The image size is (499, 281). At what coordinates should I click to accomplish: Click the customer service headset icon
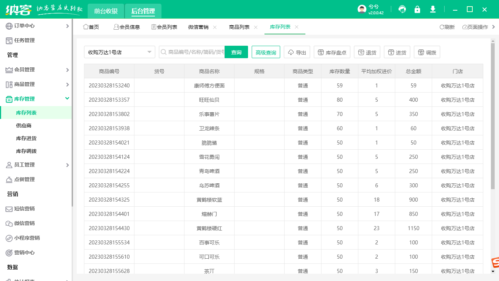click(402, 10)
